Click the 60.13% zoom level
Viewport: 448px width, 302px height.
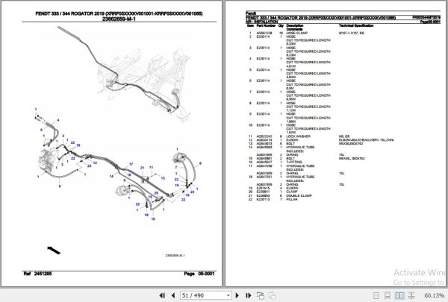[x=434, y=295]
